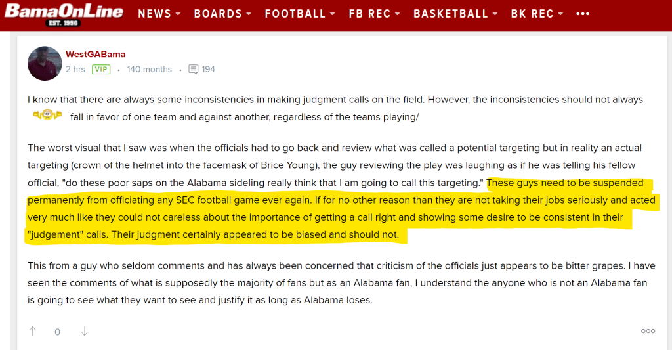
Task: Open the three-dot more navigation menu
Action: (x=582, y=14)
